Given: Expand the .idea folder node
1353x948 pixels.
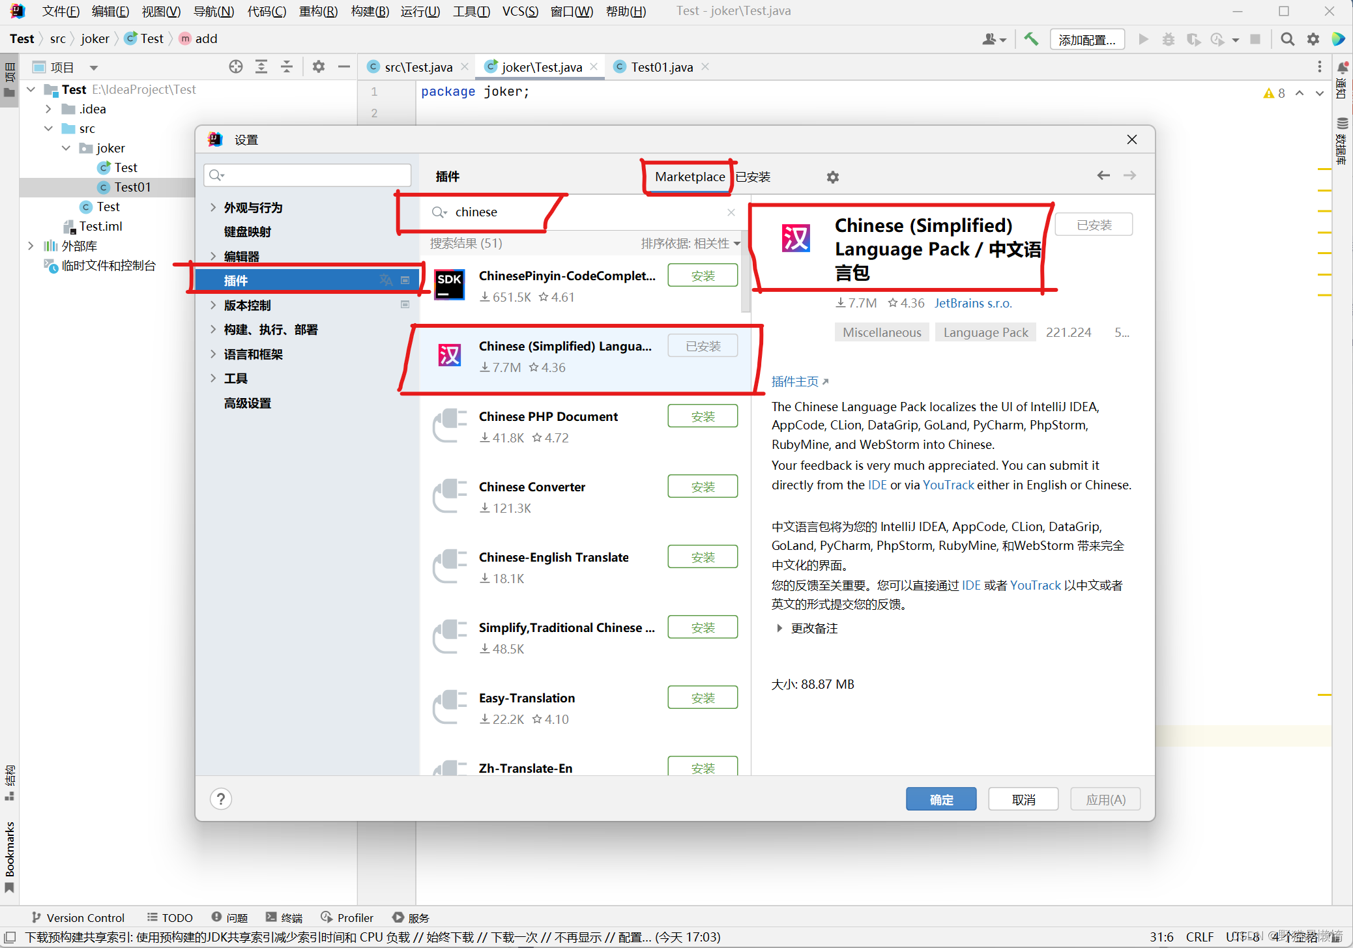Looking at the screenshot, I should (49, 109).
